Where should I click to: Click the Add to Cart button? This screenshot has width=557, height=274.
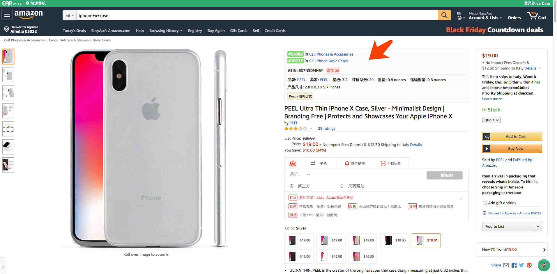coord(512,136)
